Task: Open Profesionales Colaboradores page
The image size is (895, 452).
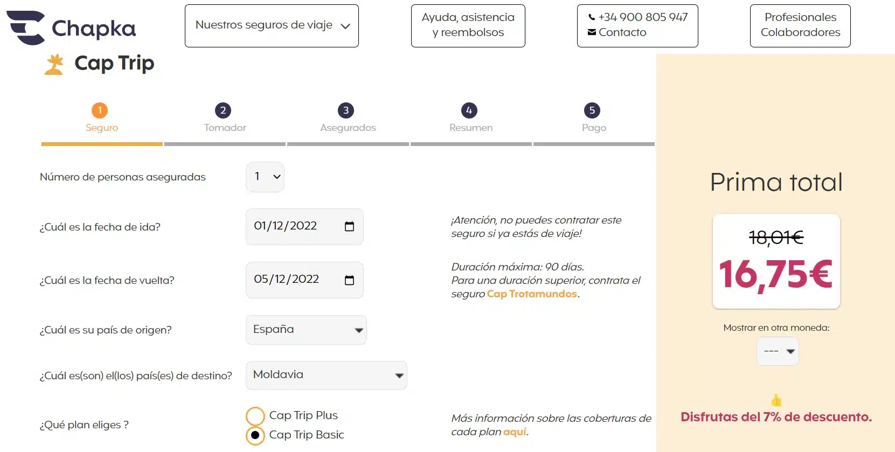Action: pyautogui.click(x=800, y=26)
